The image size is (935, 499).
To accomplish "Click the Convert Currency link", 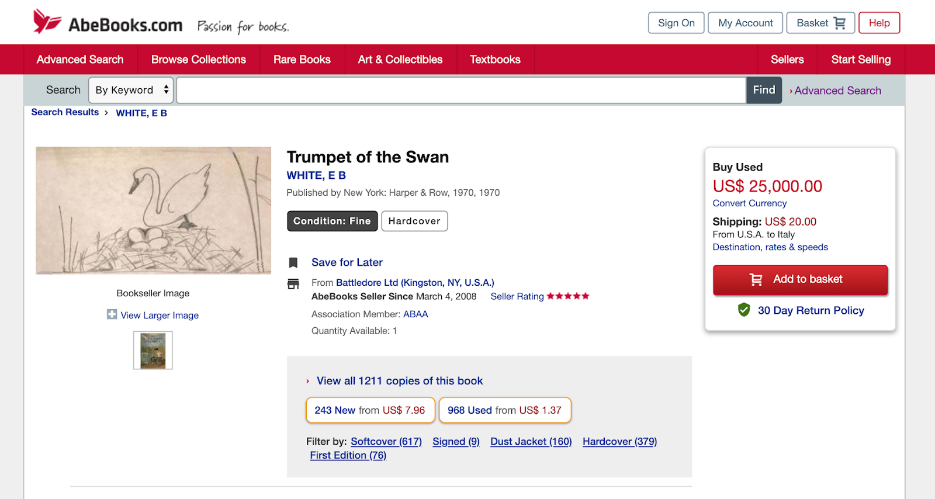I will (x=749, y=203).
